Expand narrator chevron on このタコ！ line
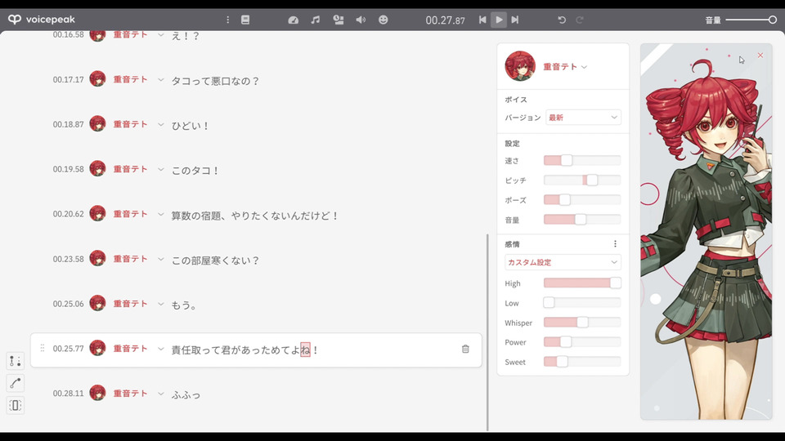Screen dimensions: 785x441 (x=161, y=169)
